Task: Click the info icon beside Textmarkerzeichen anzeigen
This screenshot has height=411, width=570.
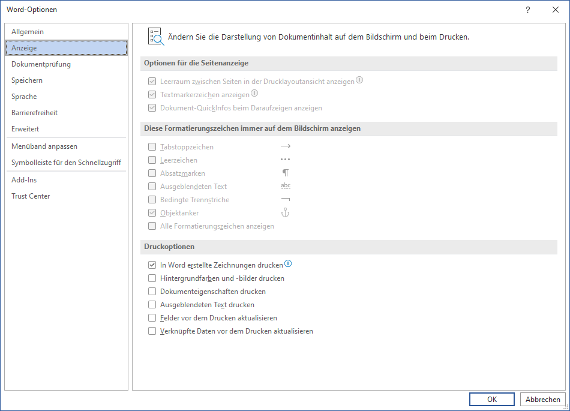Action: click(x=254, y=94)
